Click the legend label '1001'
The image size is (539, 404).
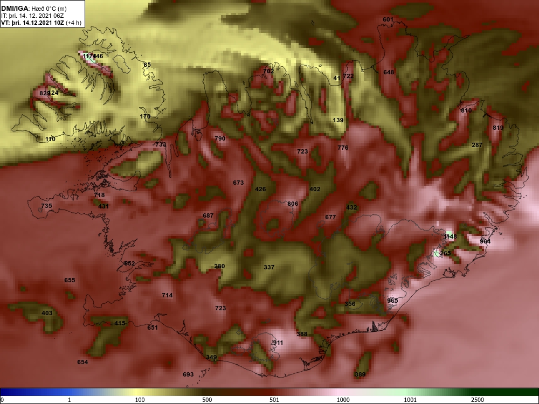[x=410, y=400]
